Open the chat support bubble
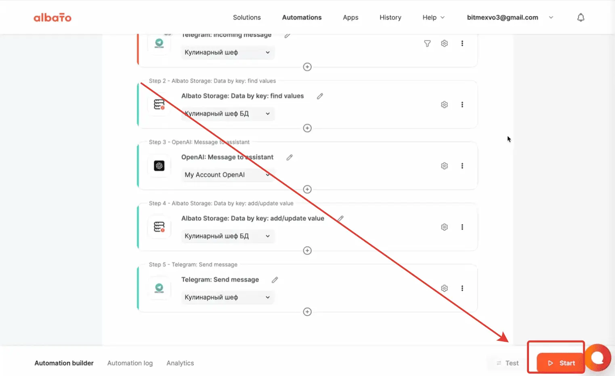615x376 pixels. (x=598, y=358)
